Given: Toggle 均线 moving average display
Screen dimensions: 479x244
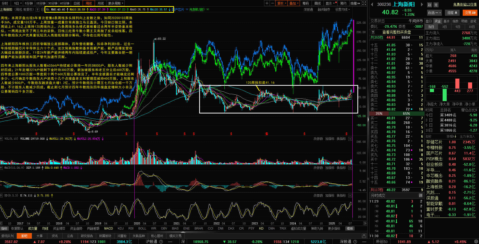Looking at the screenshot, I should (45, 228).
